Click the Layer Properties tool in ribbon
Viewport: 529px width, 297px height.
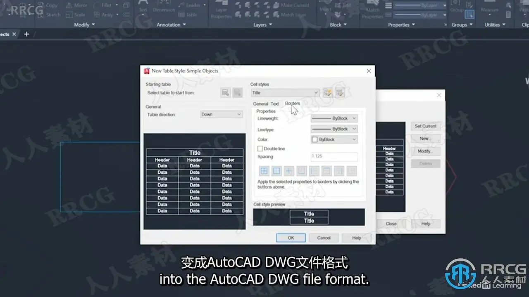(221, 10)
